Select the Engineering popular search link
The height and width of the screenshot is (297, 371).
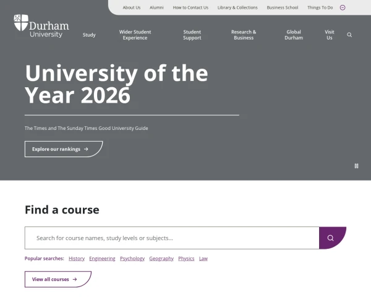click(102, 259)
